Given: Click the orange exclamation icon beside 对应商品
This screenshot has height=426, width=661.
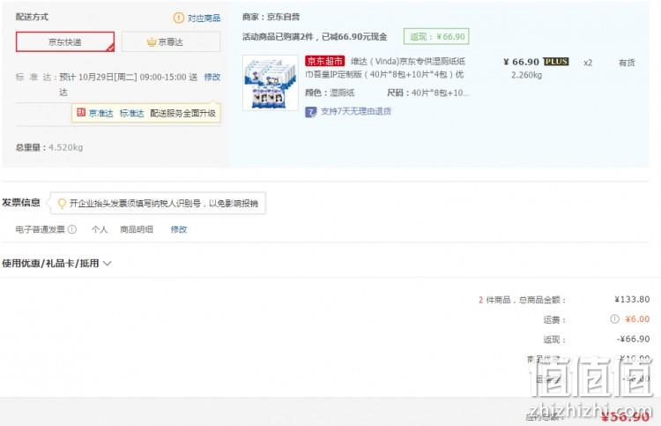Looking at the screenshot, I should [x=179, y=18].
